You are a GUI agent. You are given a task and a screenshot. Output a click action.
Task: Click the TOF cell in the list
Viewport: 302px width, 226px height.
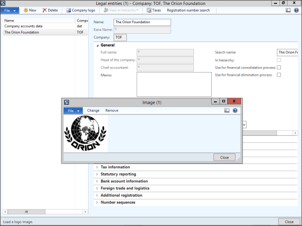tap(80, 32)
